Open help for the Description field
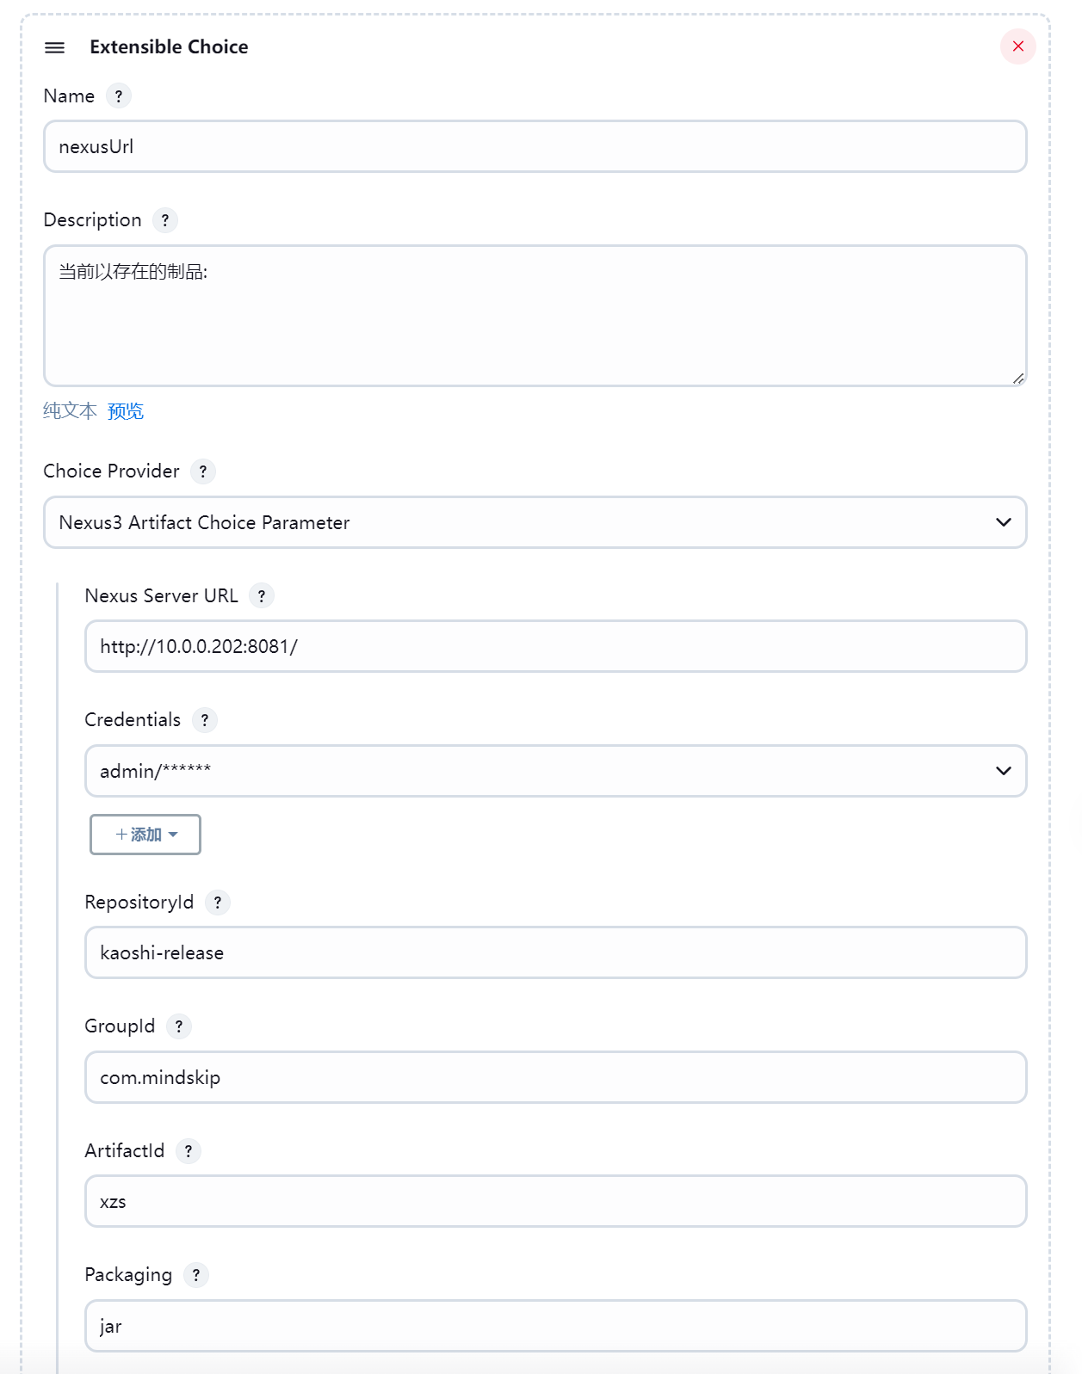 pyautogui.click(x=165, y=220)
